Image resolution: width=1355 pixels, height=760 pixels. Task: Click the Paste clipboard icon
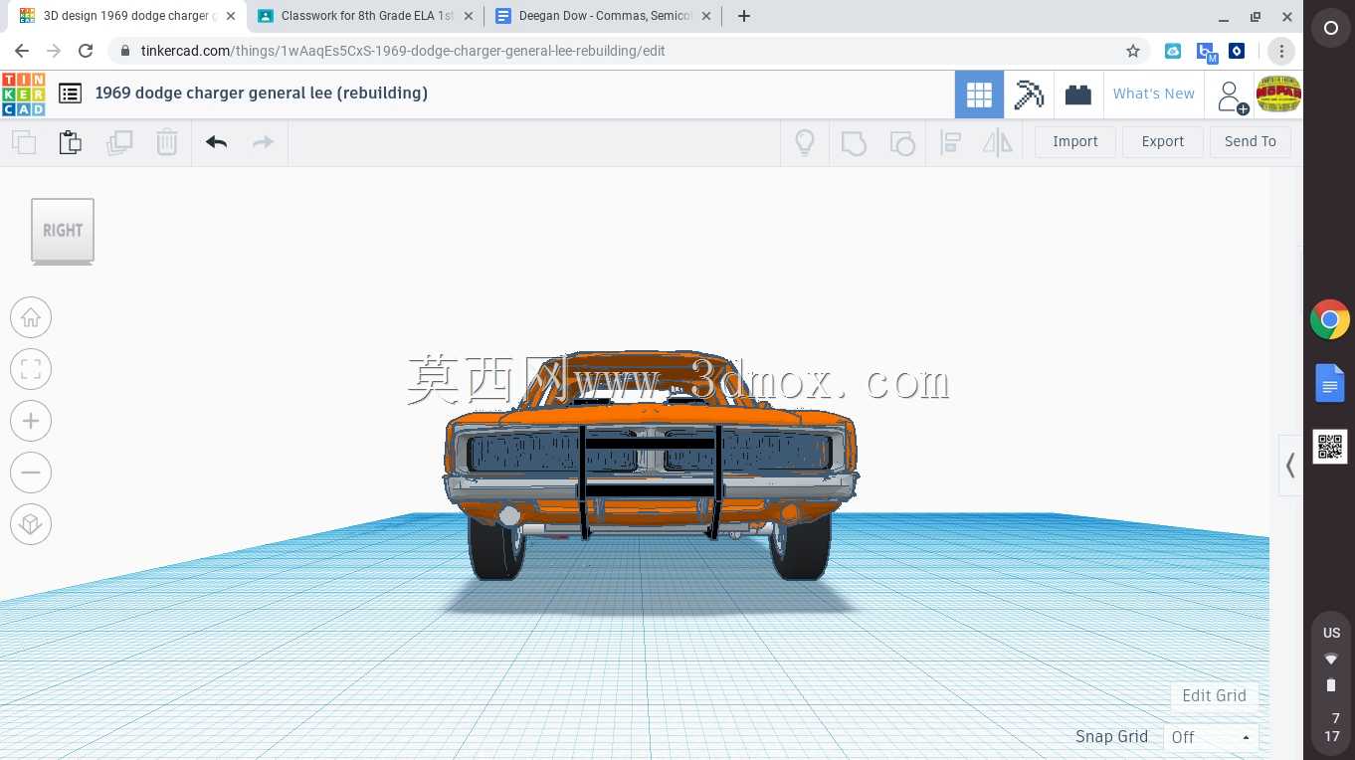coord(71,142)
